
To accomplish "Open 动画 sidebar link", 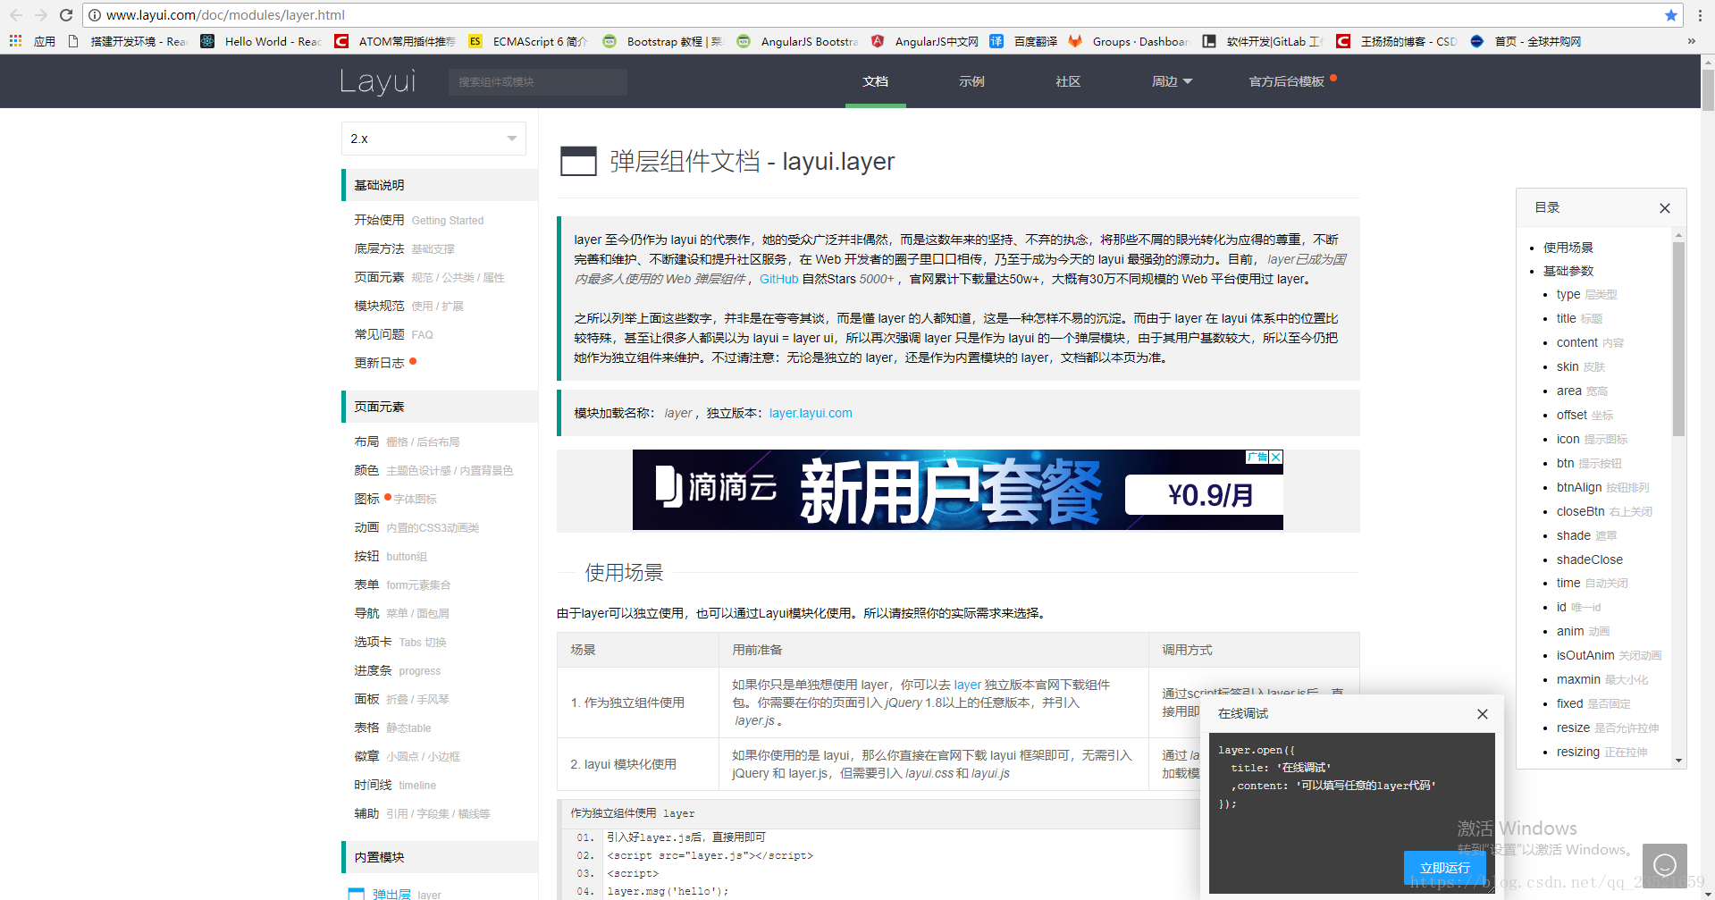I will (x=416, y=527).
